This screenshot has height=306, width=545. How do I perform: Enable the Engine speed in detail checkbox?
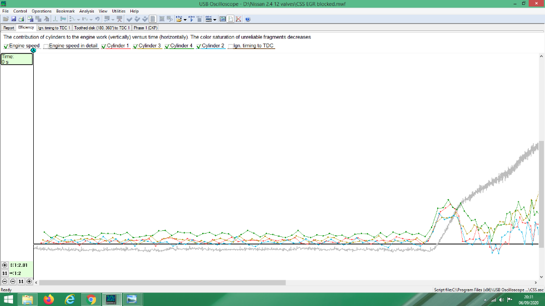click(46, 46)
